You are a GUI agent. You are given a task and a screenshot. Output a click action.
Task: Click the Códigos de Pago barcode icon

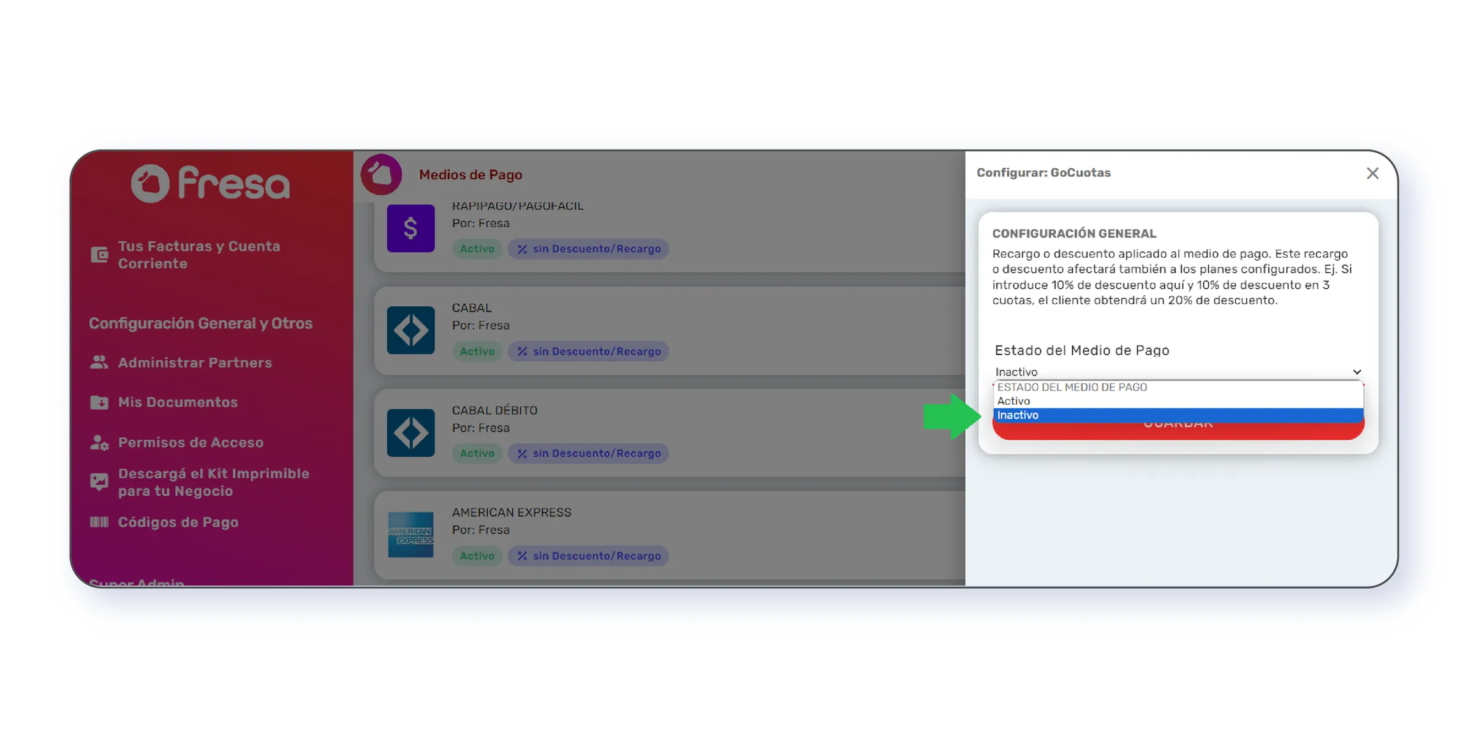pyautogui.click(x=99, y=522)
